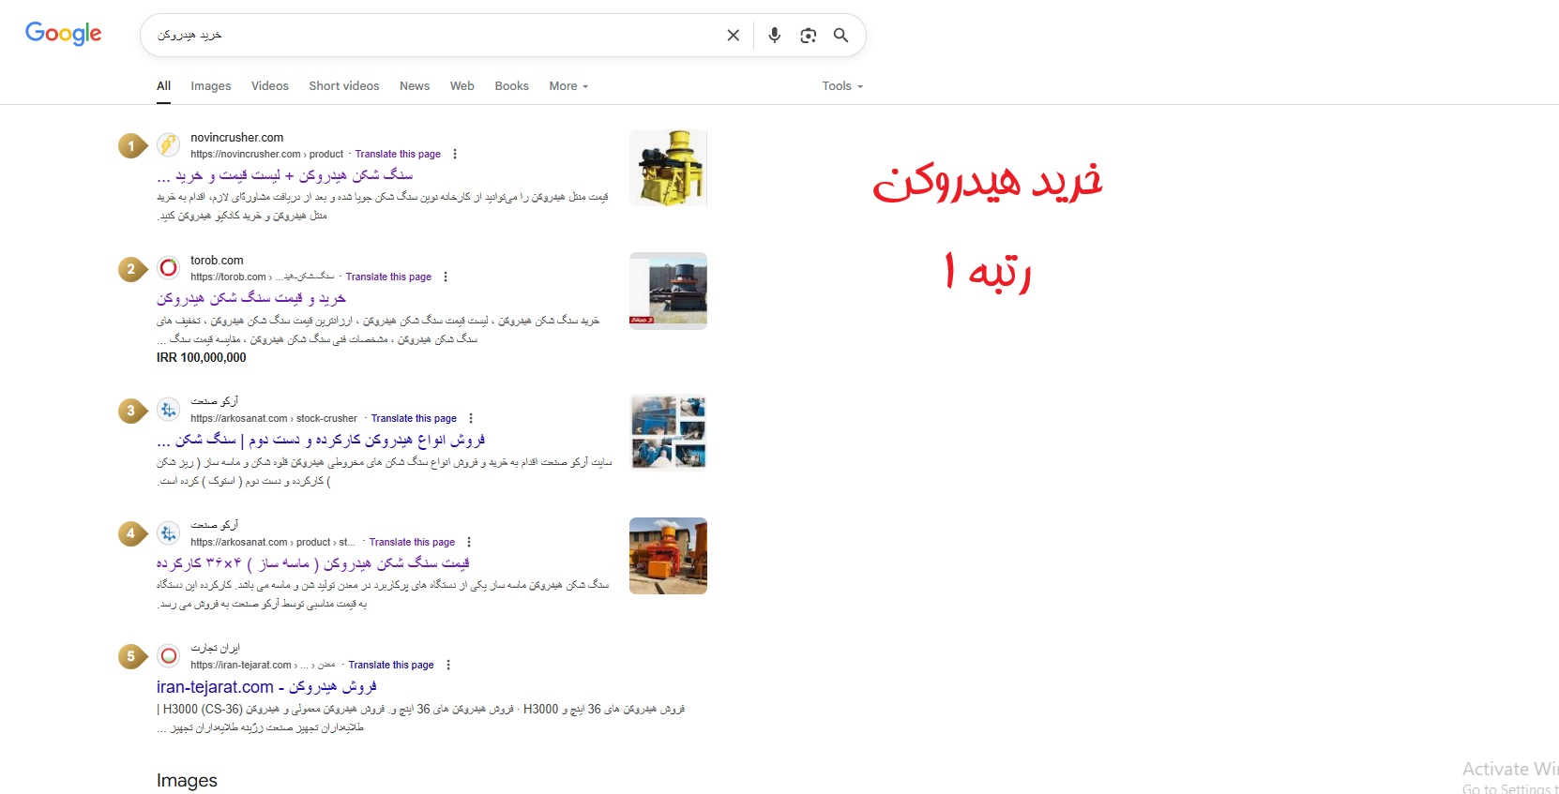Expand the More dropdown menu

pos(568,86)
